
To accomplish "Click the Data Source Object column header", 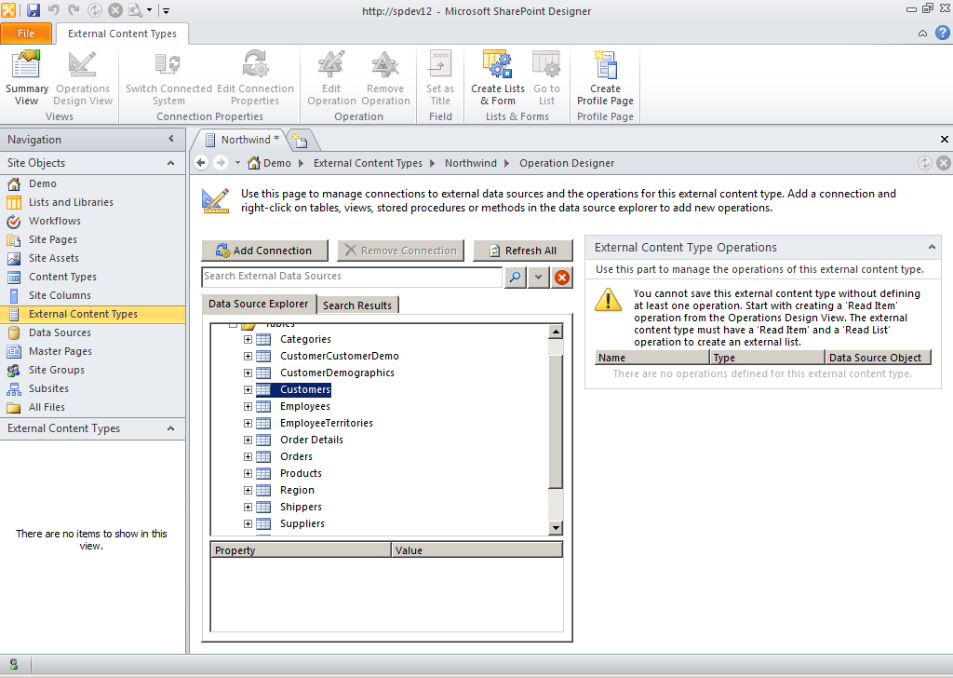I will [878, 358].
